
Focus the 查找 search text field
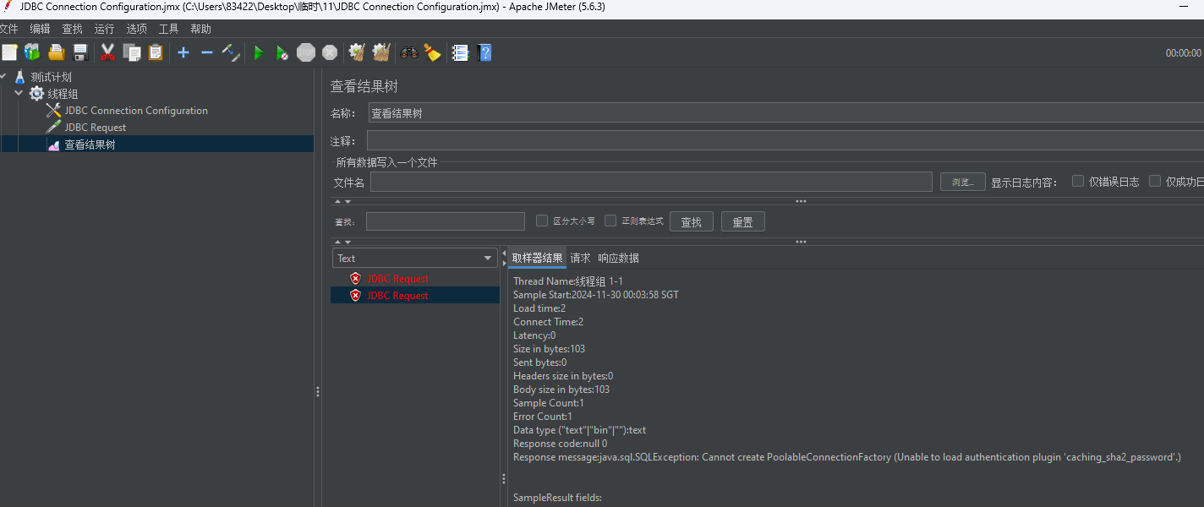446,221
